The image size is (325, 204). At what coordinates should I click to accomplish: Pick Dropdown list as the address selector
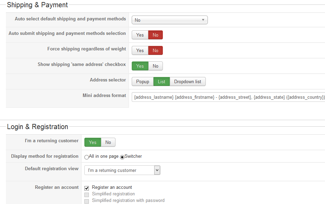[x=188, y=81]
